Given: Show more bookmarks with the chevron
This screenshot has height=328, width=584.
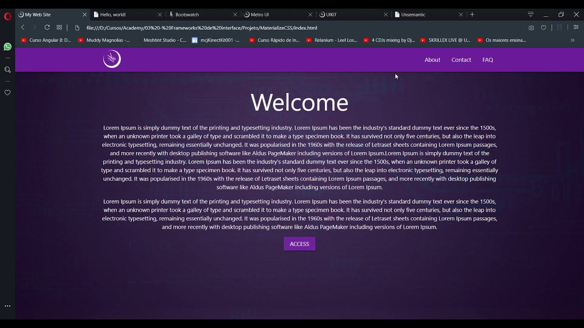Looking at the screenshot, I should coord(573,40).
